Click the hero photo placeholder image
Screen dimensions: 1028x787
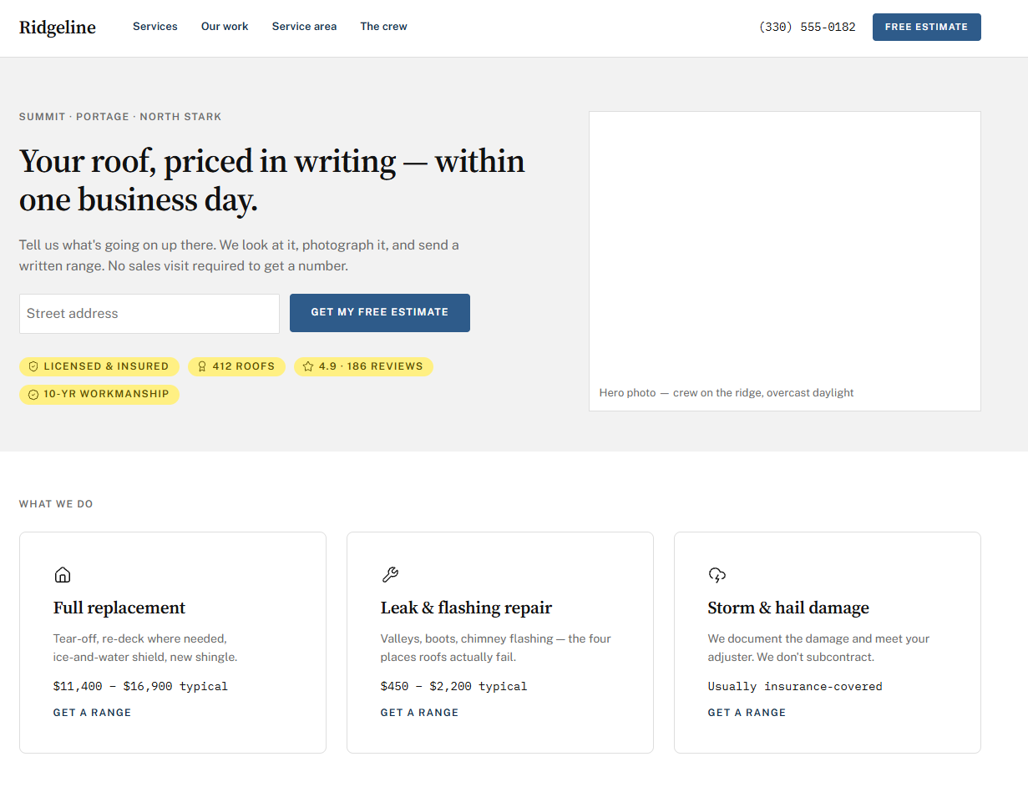tap(785, 261)
